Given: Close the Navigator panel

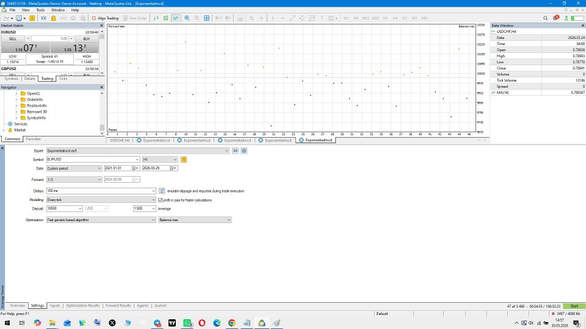Looking at the screenshot, I should pyautogui.click(x=101, y=87).
